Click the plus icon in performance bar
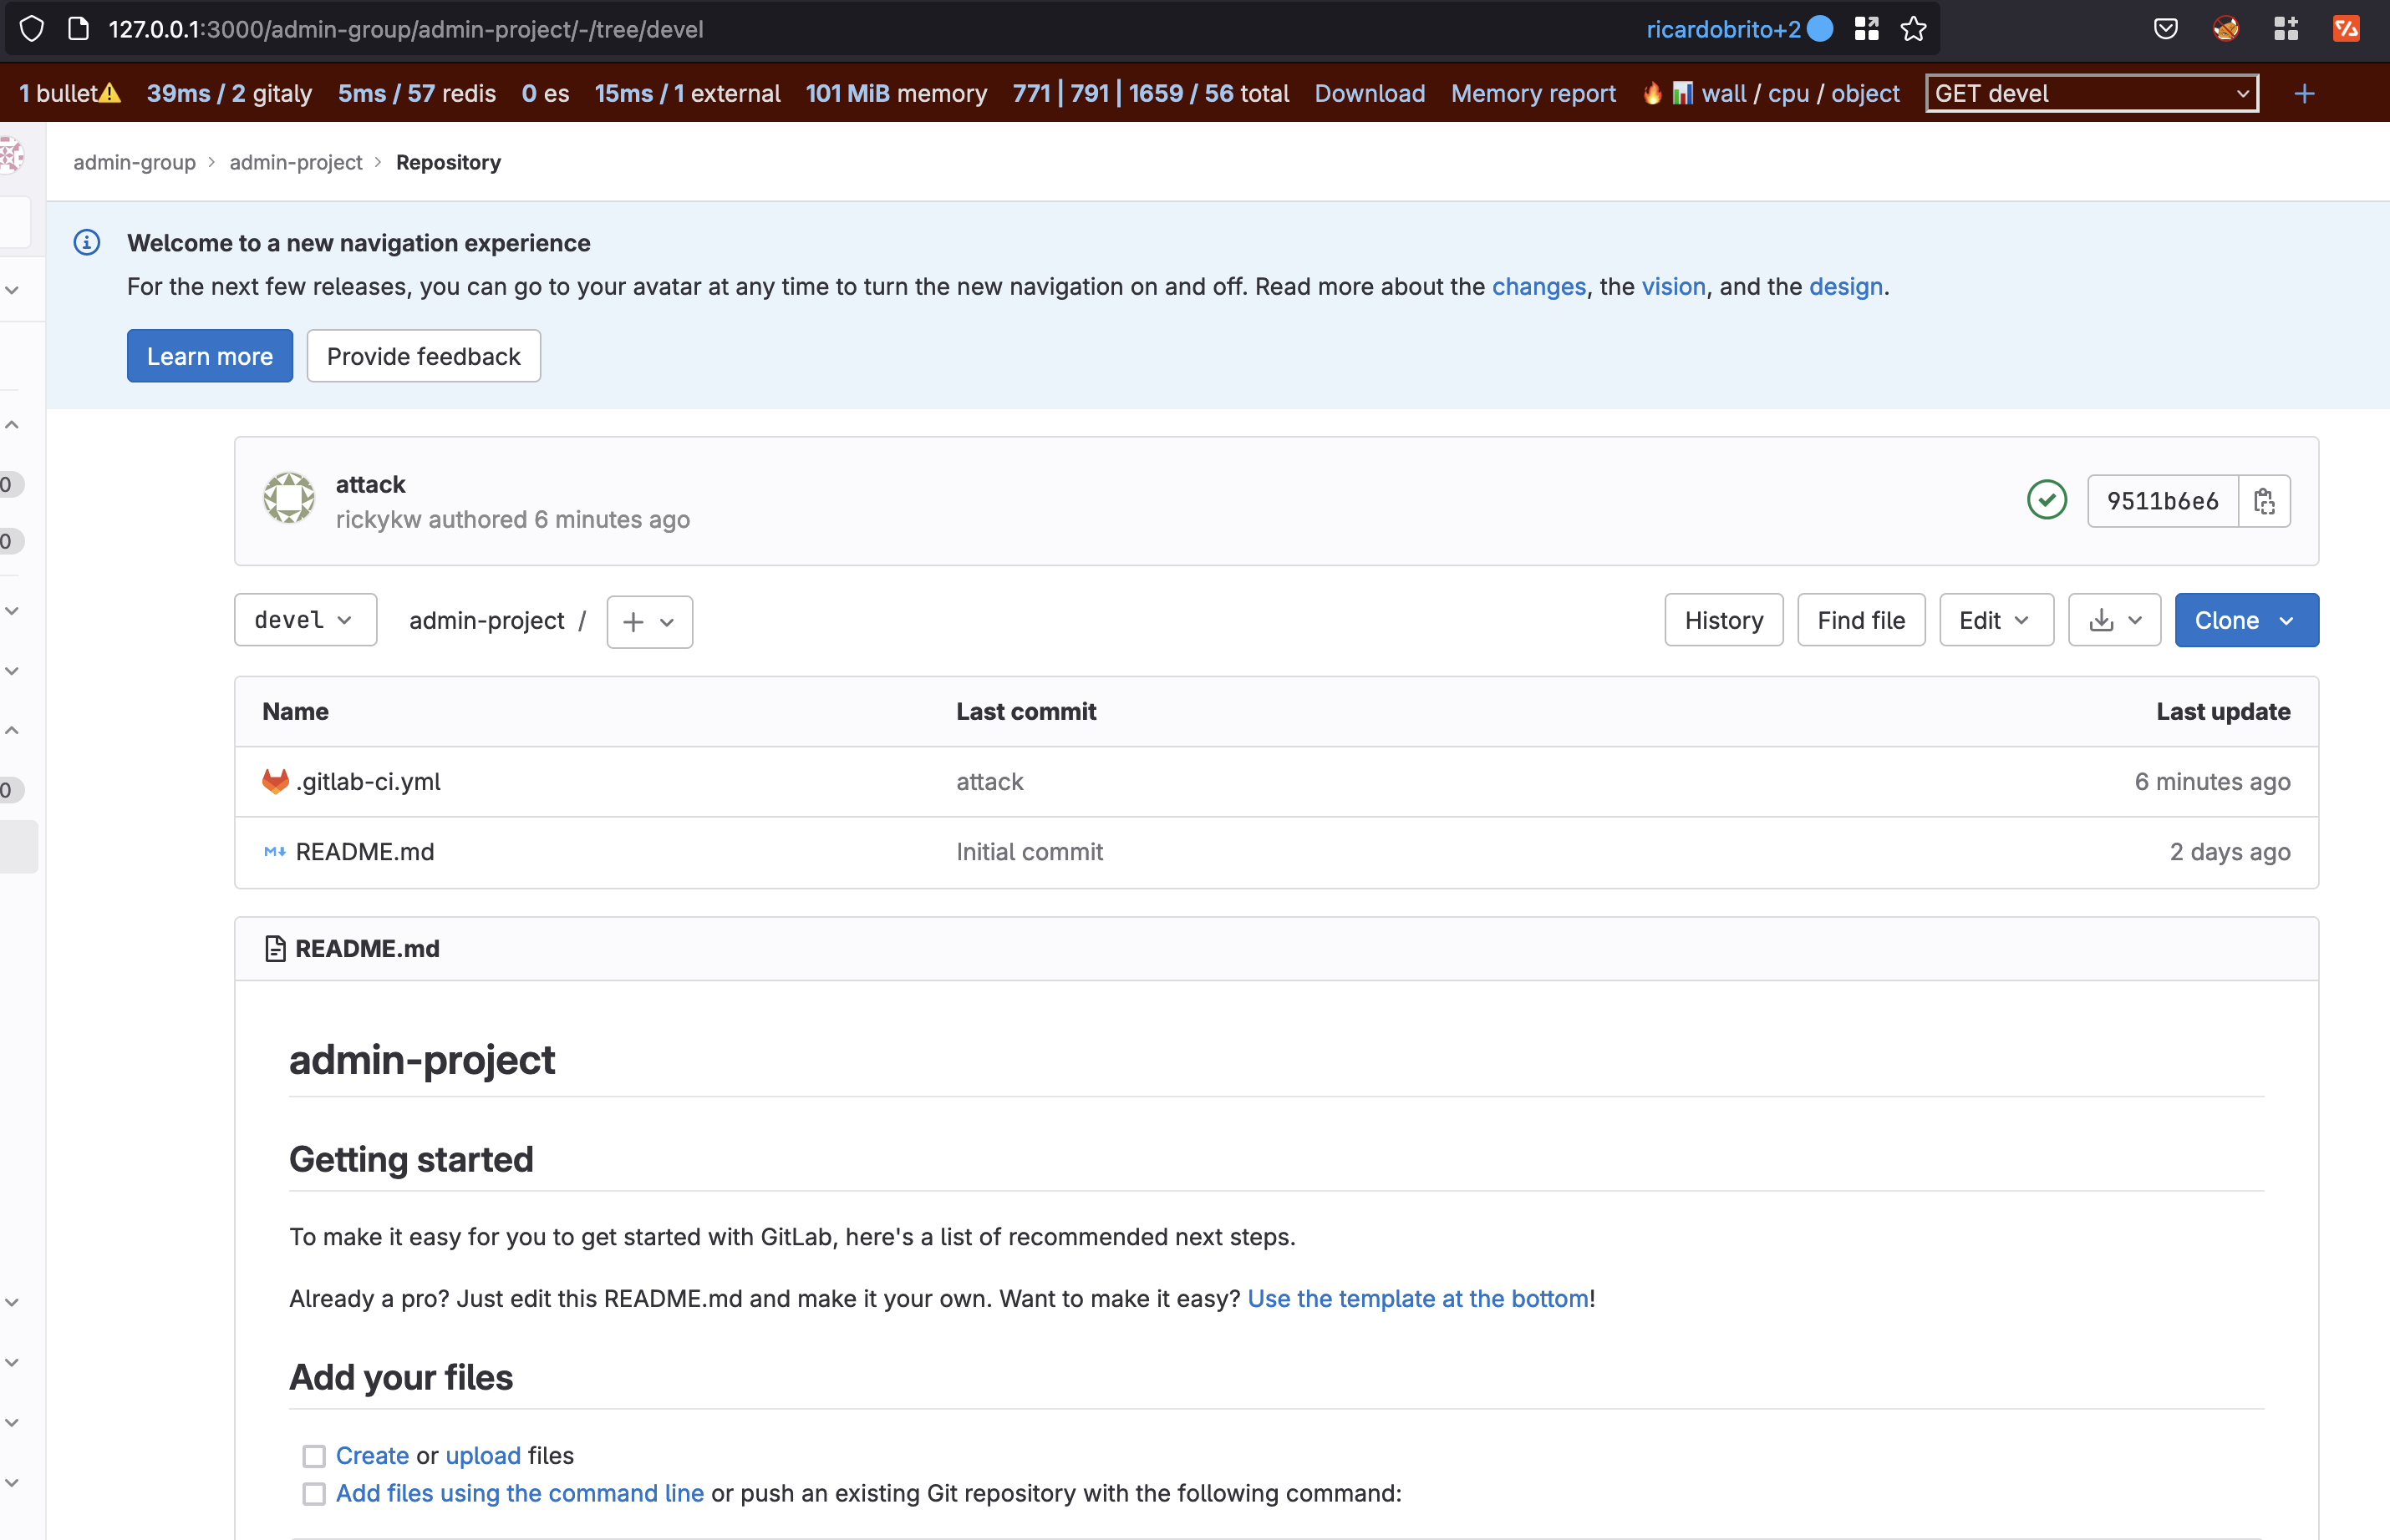This screenshot has width=2390, height=1540. point(2304,94)
